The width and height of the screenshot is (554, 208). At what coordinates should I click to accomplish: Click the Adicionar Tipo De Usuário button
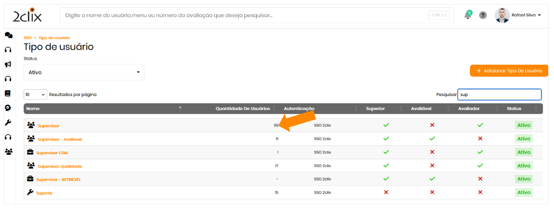(x=509, y=70)
